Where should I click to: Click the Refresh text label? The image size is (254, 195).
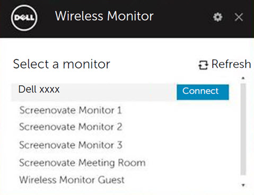[231, 64]
